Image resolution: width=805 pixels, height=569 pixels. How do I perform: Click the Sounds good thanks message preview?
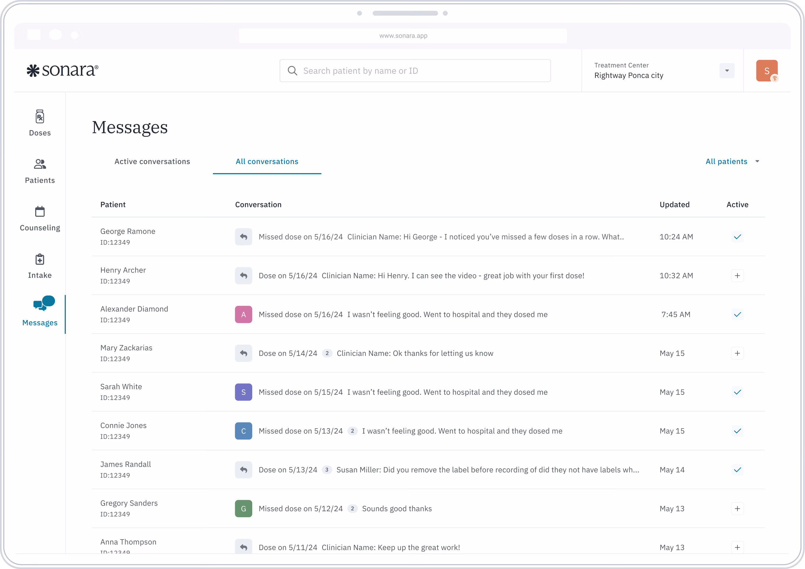[397, 509]
